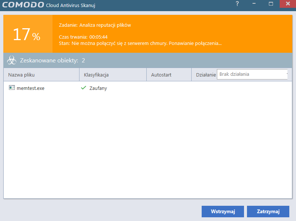Click the Zaufany classification text
296x221 pixels.
[98, 88]
